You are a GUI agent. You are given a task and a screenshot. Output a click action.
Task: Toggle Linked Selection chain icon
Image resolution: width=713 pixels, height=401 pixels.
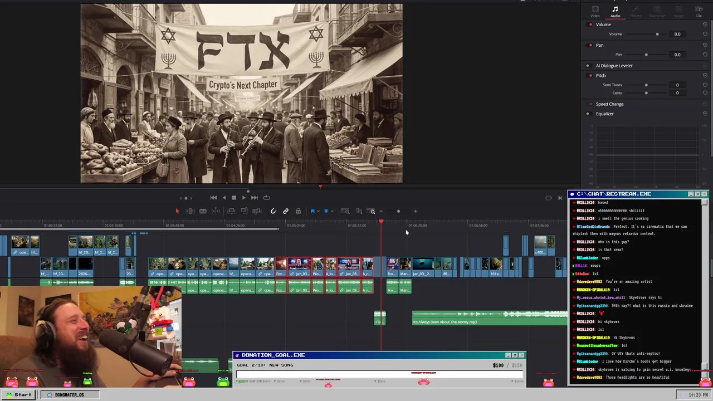(x=285, y=211)
